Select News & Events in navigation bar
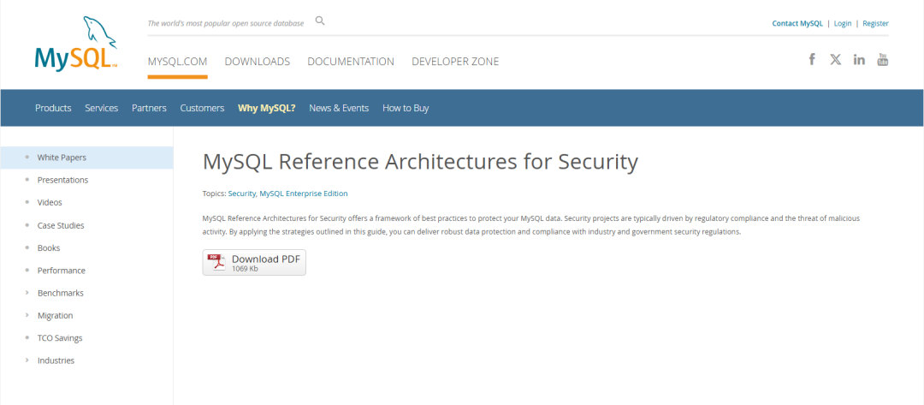The image size is (924, 405). click(x=339, y=108)
